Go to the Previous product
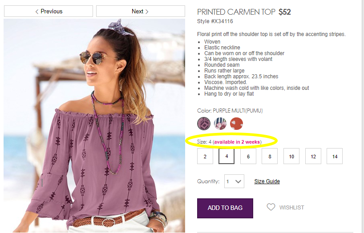The height and width of the screenshot is (233, 364). [x=49, y=11]
